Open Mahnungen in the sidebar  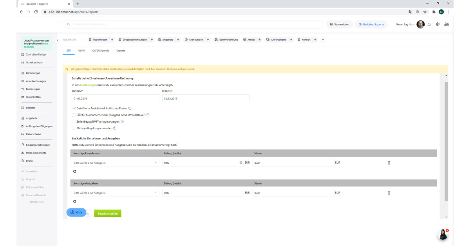33,89
